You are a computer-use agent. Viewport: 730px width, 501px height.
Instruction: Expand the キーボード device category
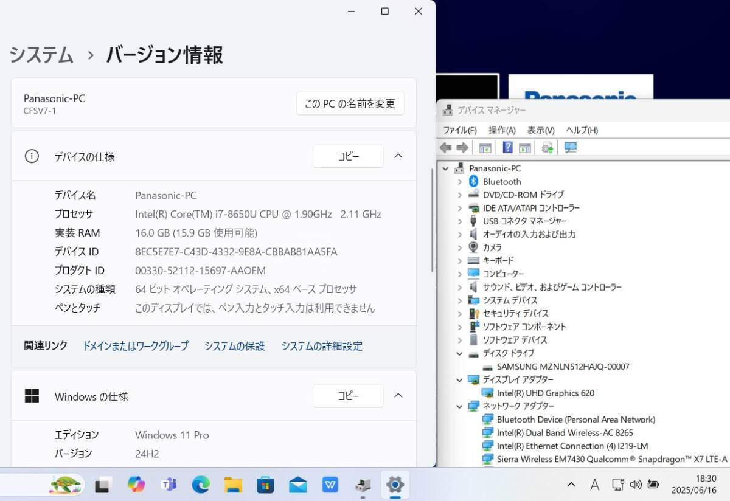[x=460, y=260]
